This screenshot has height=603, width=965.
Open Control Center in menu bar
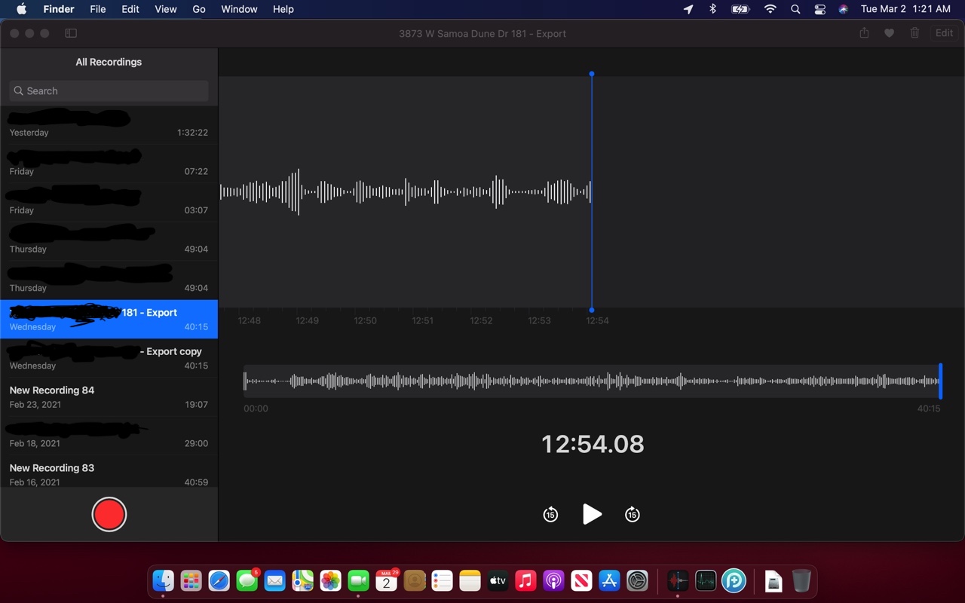820,9
